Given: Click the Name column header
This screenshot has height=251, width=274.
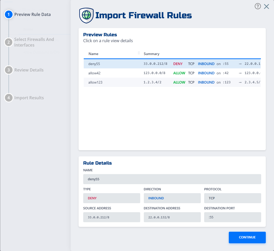Looking at the screenshot, I should 93,54.
